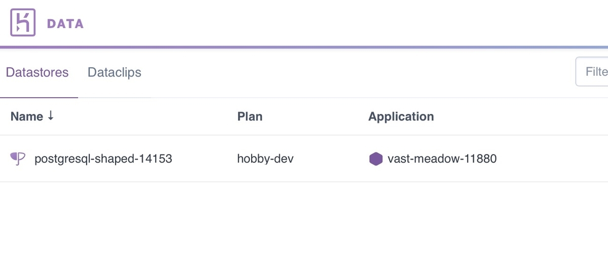608x272 pixels.
Task: Click the Application column header
Action: [x=401, y=116]
